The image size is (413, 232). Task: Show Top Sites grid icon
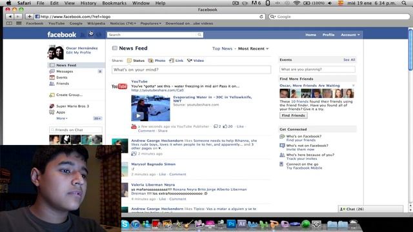19,23
